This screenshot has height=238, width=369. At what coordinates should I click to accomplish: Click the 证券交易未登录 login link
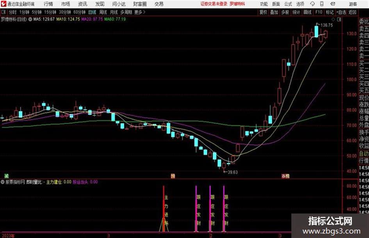[x=214, y=4]
